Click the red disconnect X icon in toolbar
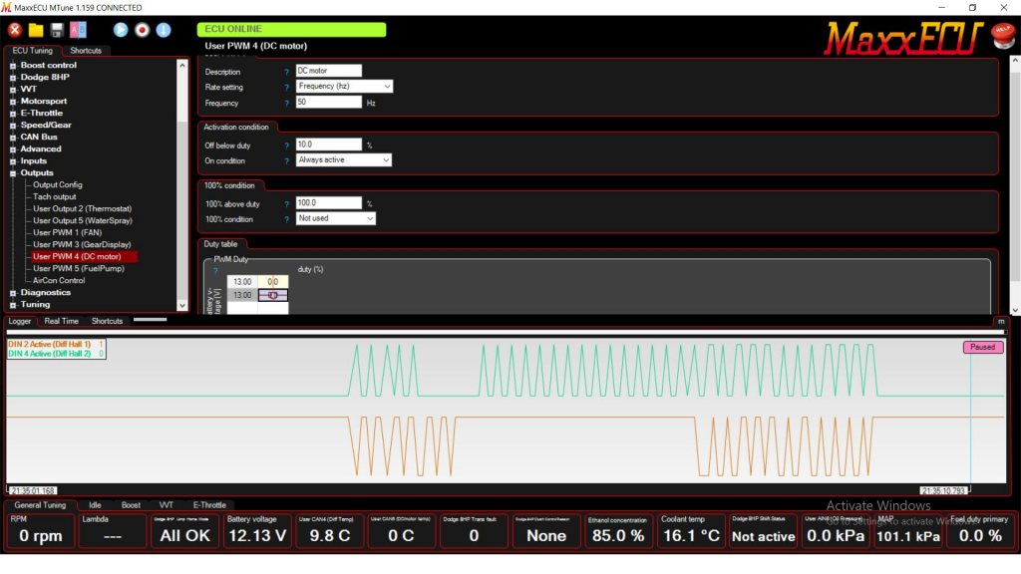Viewport: 1021px width, 574px height. (15, 30)
